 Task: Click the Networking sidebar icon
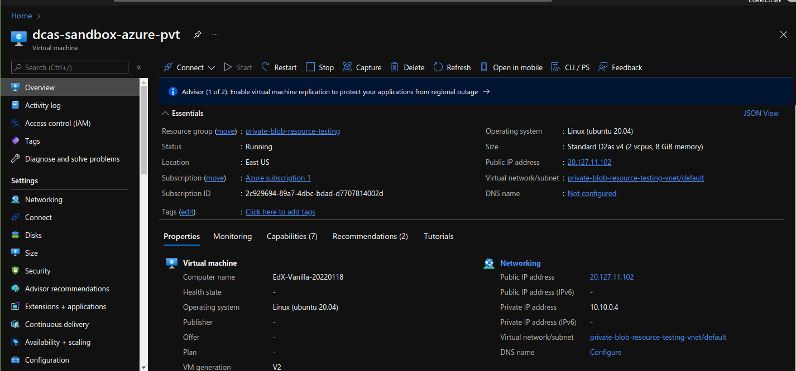click(x=15, y=199)
